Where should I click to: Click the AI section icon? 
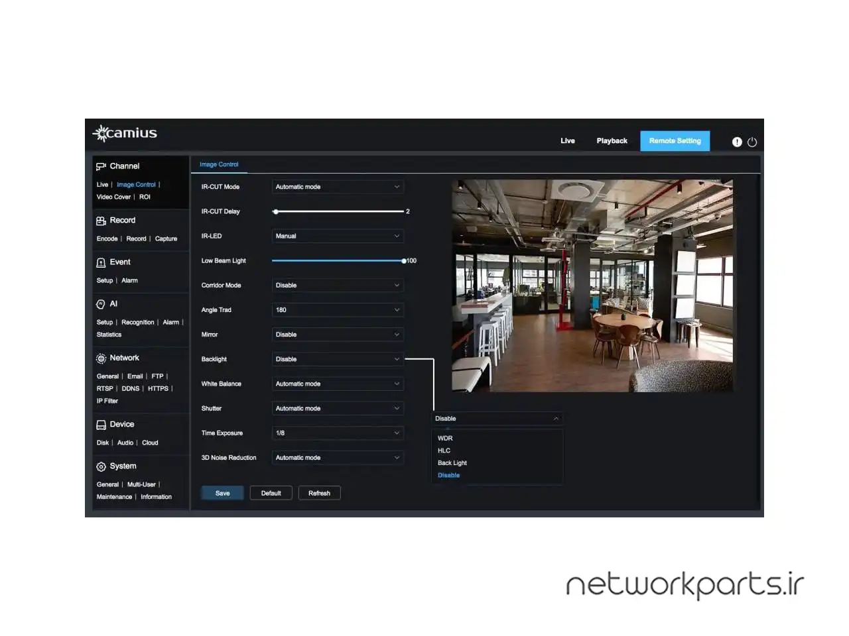tap(101, 304)
